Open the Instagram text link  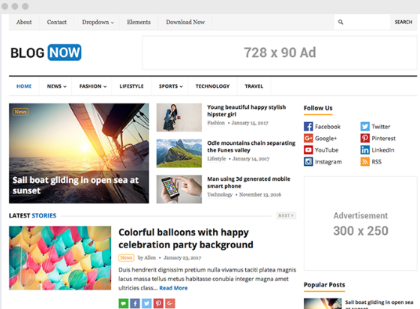(328, 162)
